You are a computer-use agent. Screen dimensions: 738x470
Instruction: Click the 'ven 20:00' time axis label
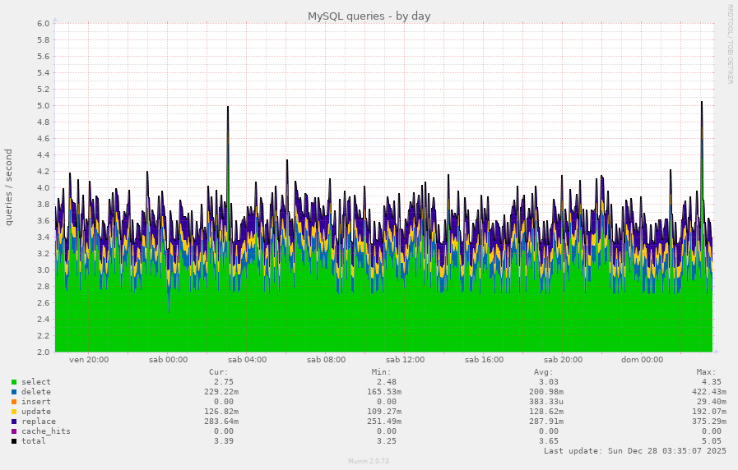click(x=89, y=360)
